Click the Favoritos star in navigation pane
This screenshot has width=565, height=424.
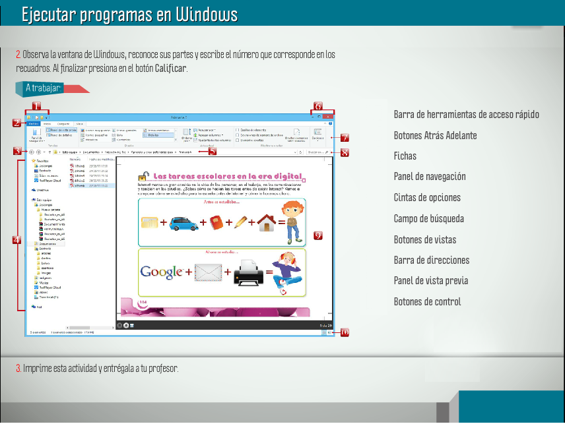pos(33,160)
